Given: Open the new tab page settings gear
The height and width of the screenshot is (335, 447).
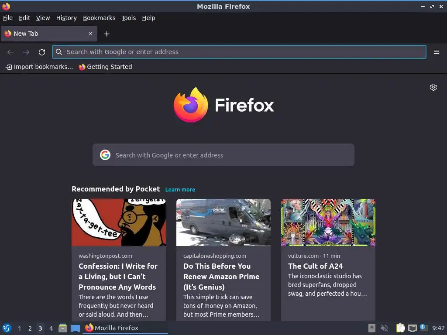Looking at the screenshot, I should point(433,87).
